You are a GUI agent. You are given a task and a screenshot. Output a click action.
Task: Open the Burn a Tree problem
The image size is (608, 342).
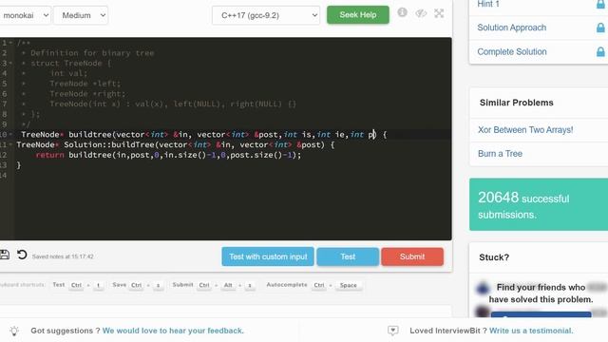tap(500, 154)
